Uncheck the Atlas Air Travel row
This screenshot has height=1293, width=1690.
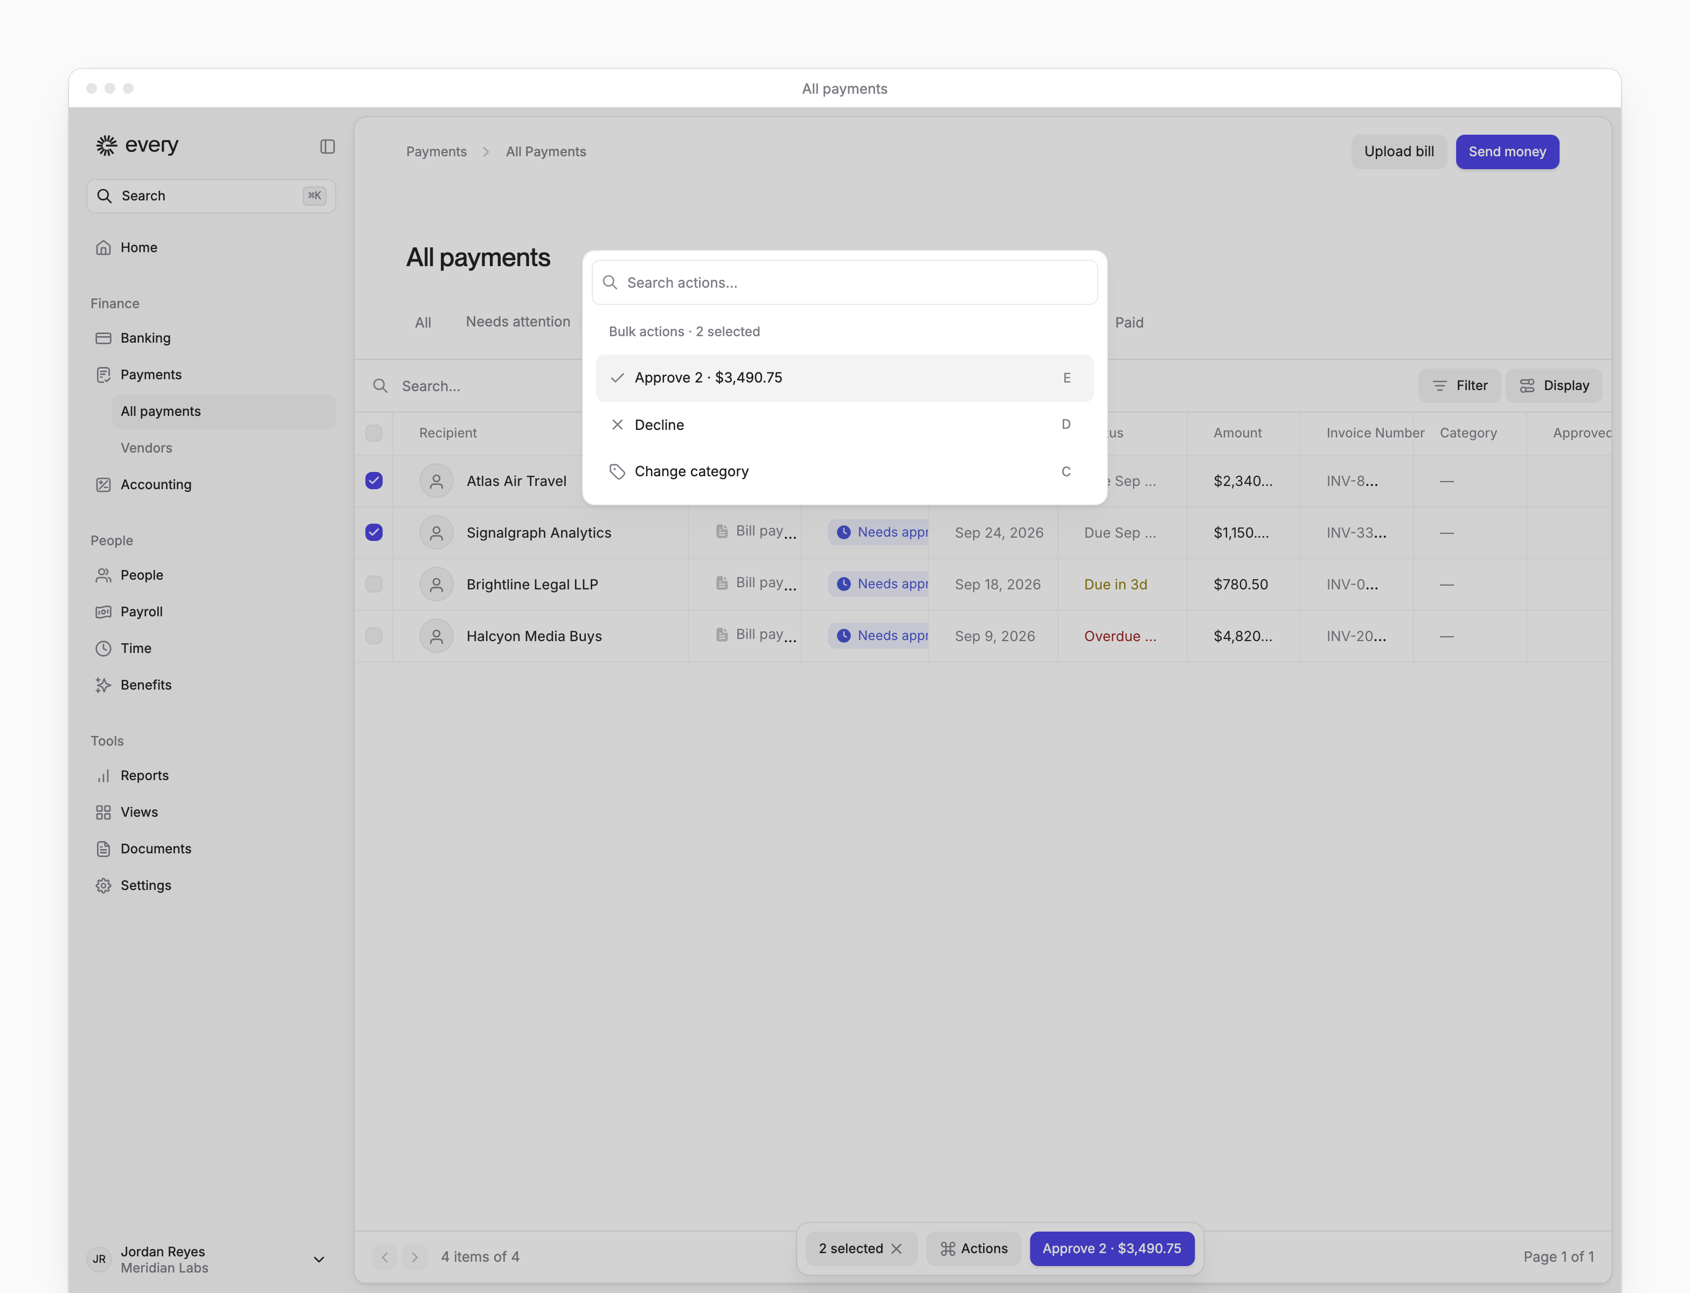click(373, 480)
